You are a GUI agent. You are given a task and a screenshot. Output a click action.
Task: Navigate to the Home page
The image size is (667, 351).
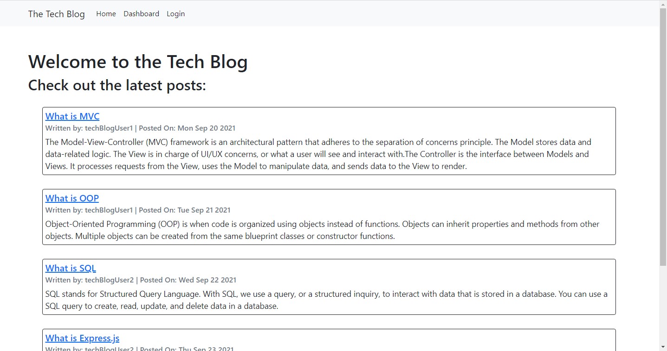pyautogui.click(x=106, y=13)
